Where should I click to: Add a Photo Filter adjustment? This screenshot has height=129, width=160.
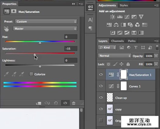[130, 25]
